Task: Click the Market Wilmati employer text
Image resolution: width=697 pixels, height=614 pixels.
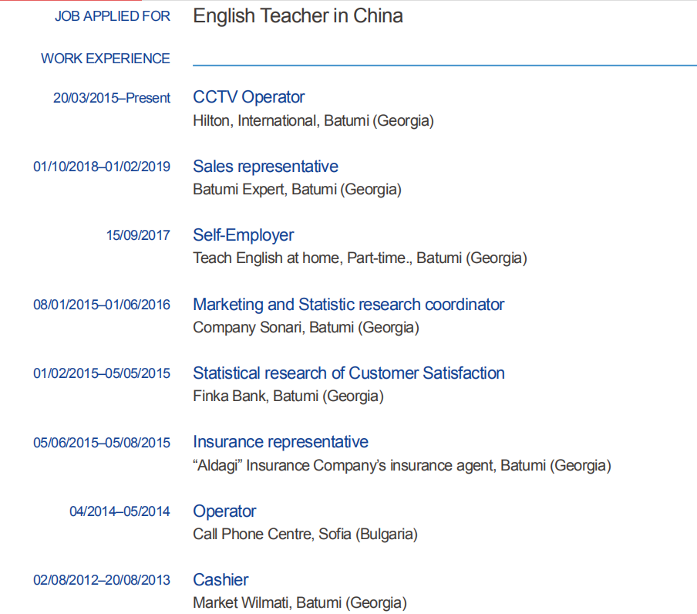Action: 300,603
